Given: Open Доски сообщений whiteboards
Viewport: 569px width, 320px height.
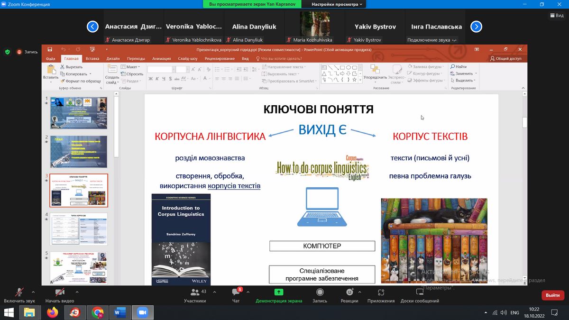Looking at the screenshot, I should (x=420, y=293).
